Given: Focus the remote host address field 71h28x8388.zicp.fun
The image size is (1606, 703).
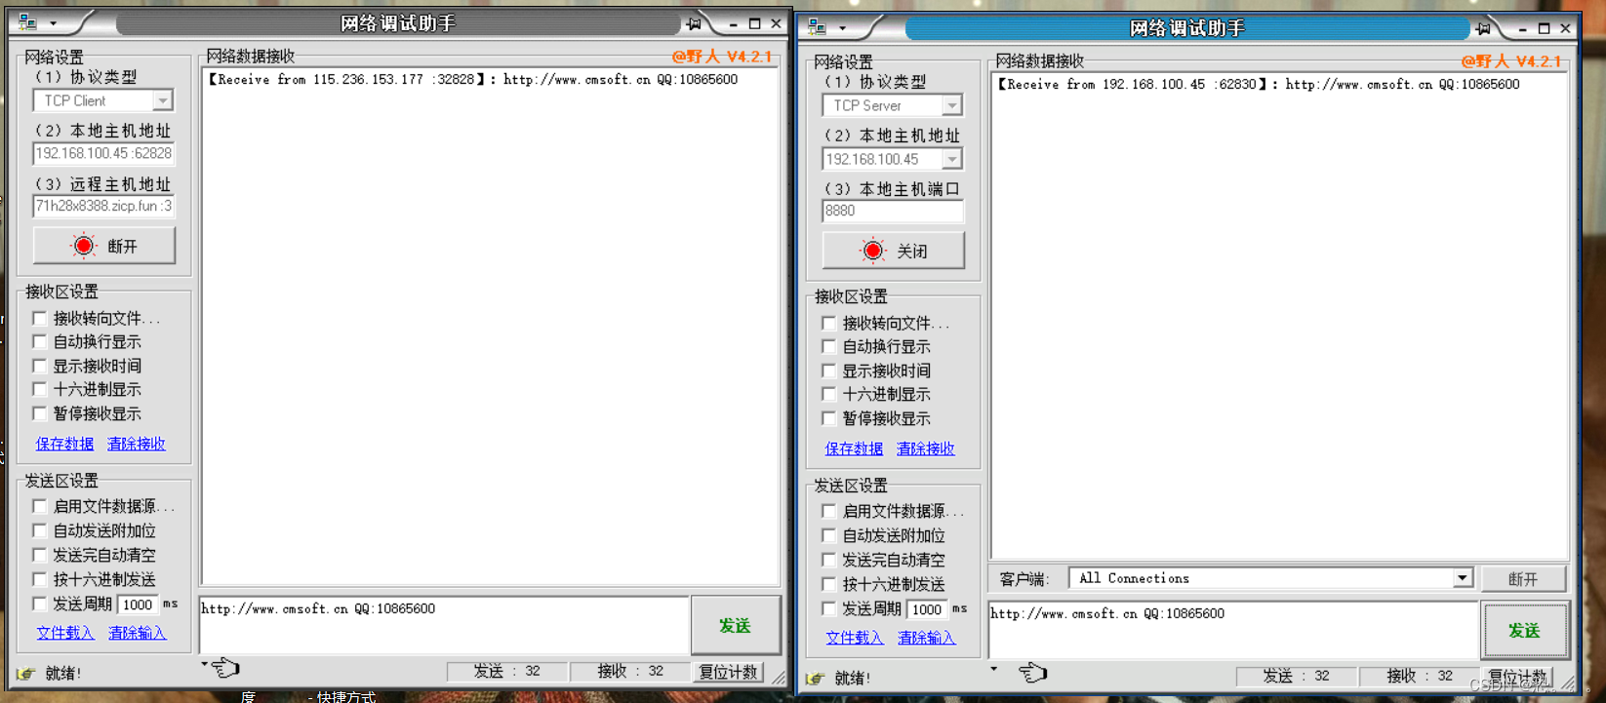Looking at the screenshot, I should [104, 206].
